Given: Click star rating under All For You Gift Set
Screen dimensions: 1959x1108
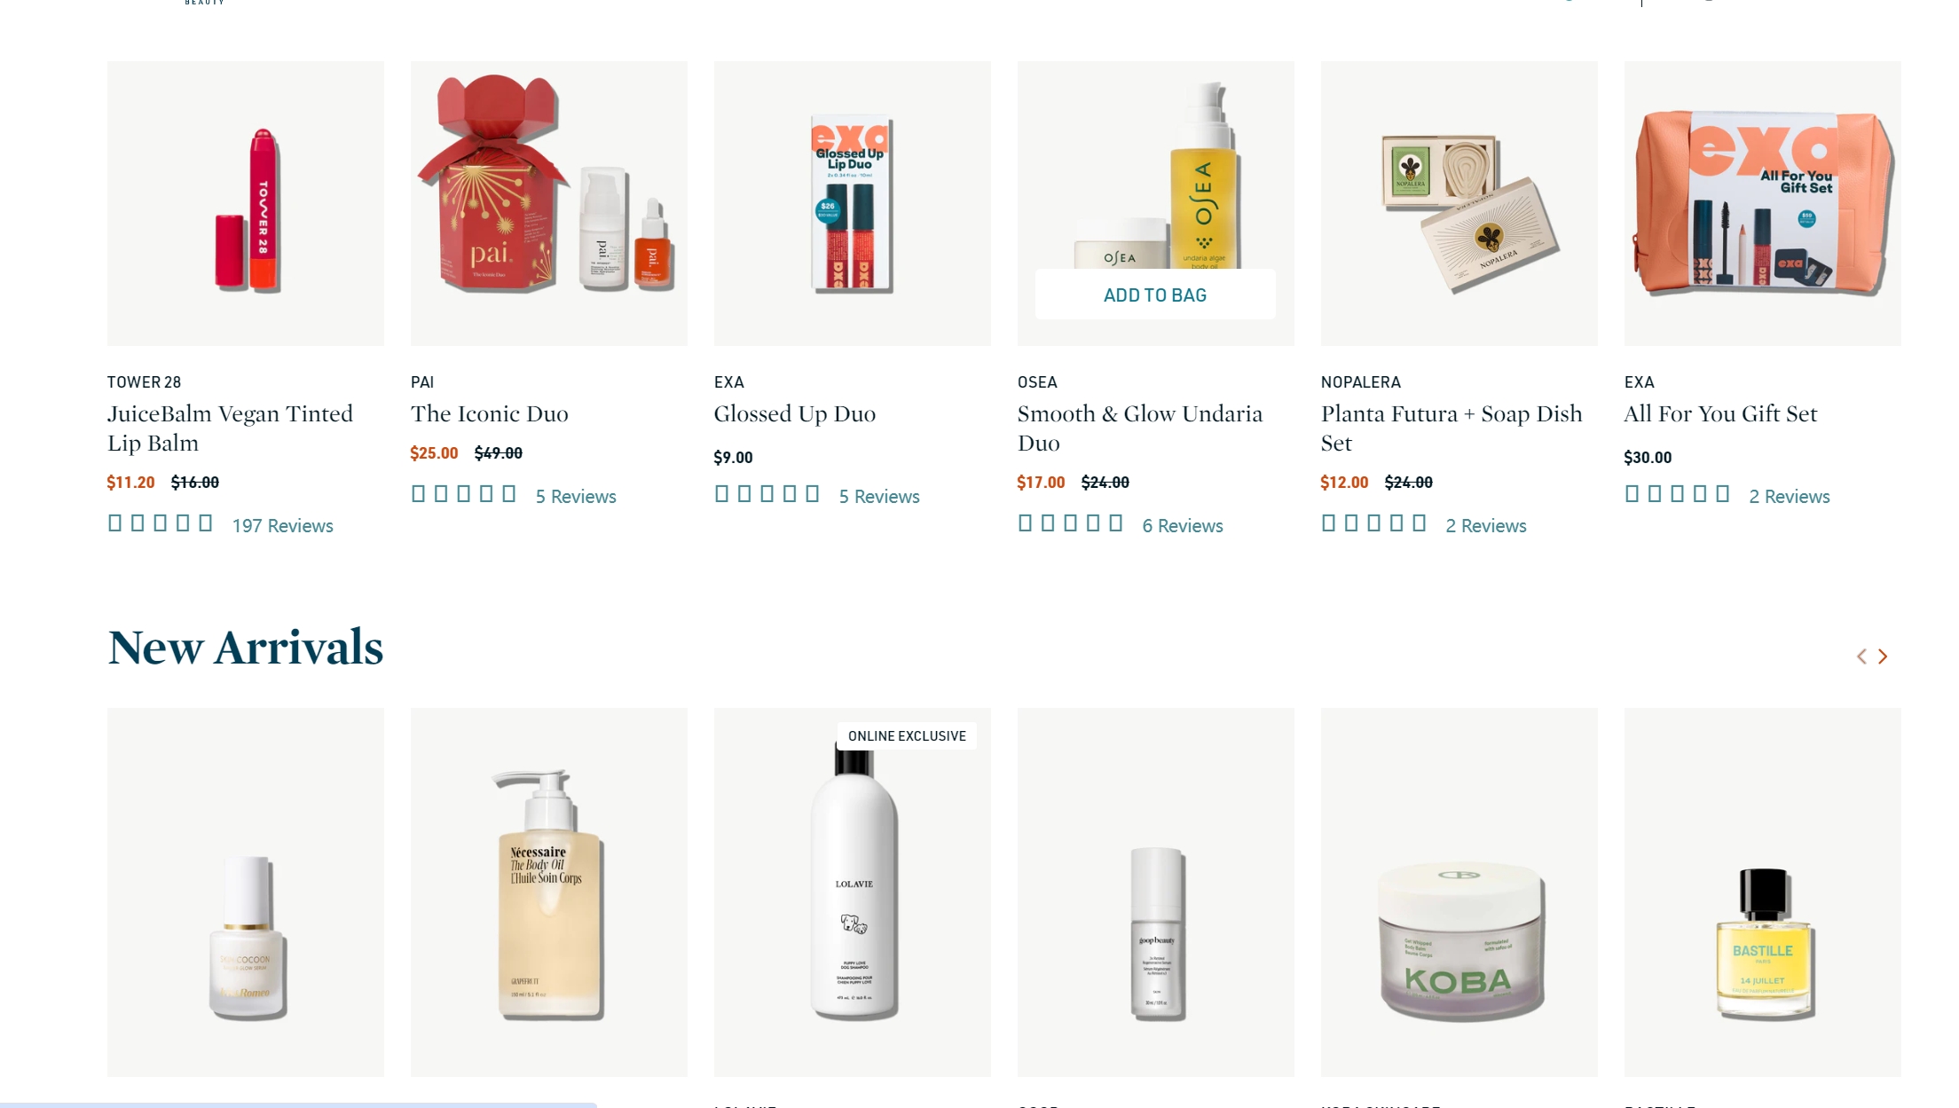Looking at the screenshot, I should pos(1677,494).
